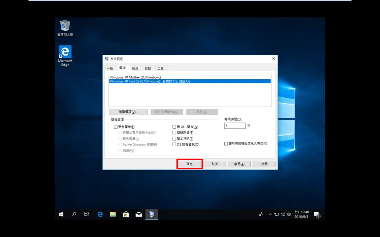Switch to the 工具 tab
The height and width of the screenshot is (237, 380).
tap(160, 68)
